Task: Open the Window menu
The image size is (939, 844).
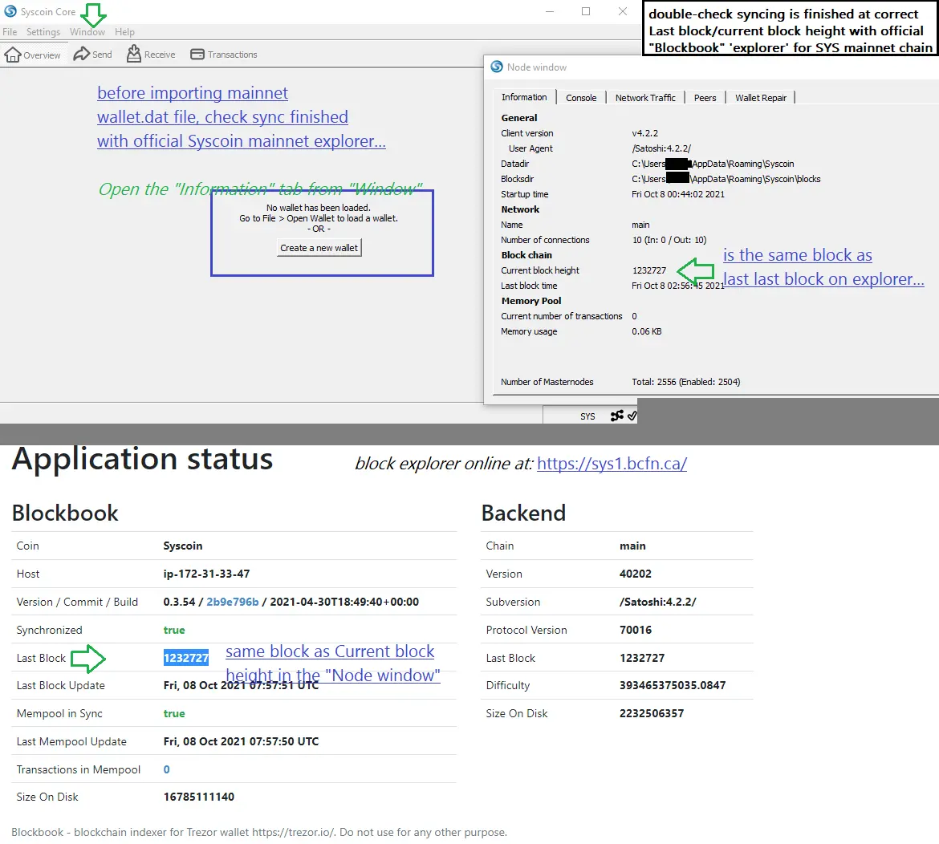Action: (87, 32)
